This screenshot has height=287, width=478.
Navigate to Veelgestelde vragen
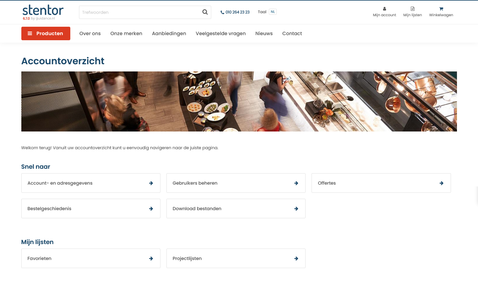(x=221, y=34)
